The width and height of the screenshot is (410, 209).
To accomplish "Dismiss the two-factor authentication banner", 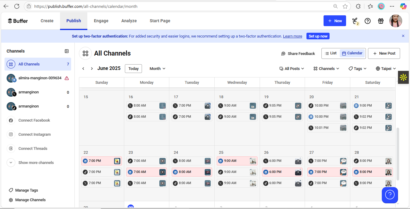I will 403,36.
